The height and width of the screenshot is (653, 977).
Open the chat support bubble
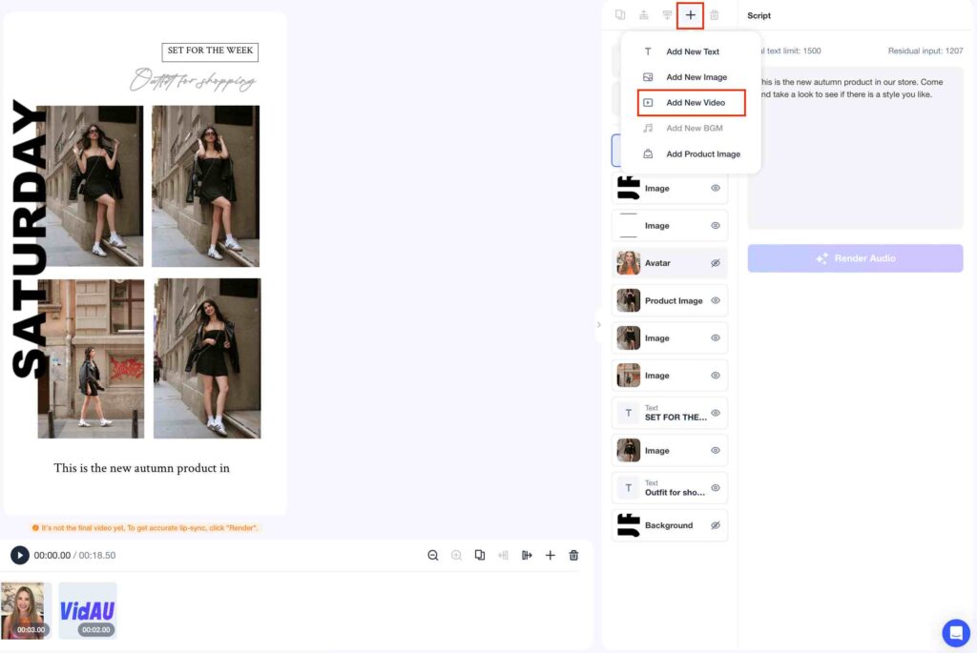coord(956,633)
